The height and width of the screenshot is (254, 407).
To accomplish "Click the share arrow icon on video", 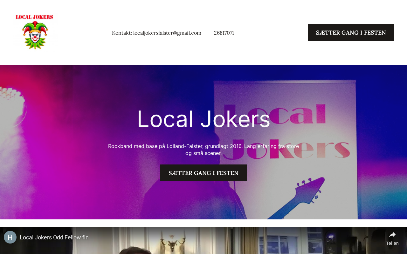I will 392,235.
